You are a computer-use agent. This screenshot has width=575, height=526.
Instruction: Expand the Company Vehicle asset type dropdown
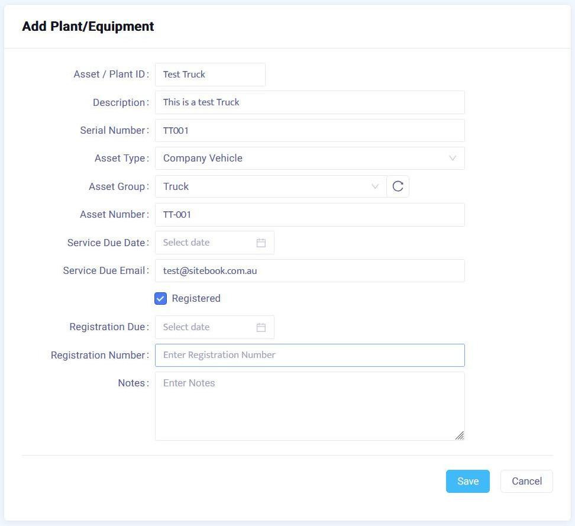tap(302, 158)
